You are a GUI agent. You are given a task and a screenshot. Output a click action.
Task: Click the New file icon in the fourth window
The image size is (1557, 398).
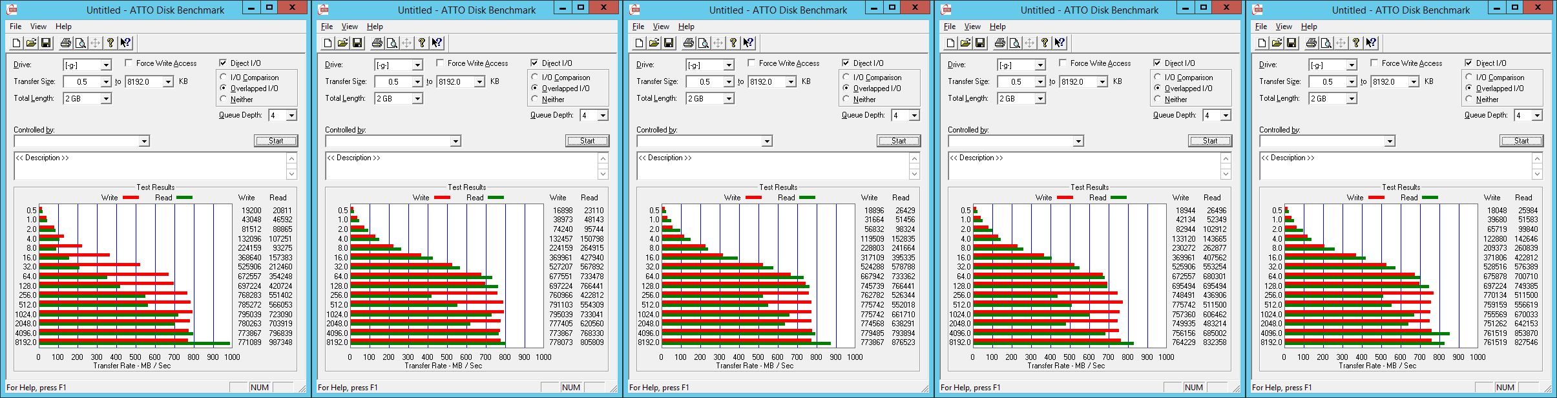click(950, 43)
